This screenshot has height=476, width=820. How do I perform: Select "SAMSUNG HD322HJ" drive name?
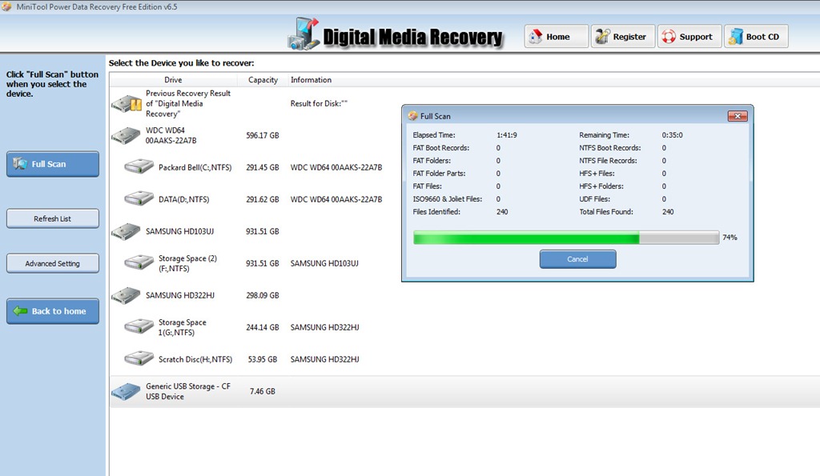point(180,295)
